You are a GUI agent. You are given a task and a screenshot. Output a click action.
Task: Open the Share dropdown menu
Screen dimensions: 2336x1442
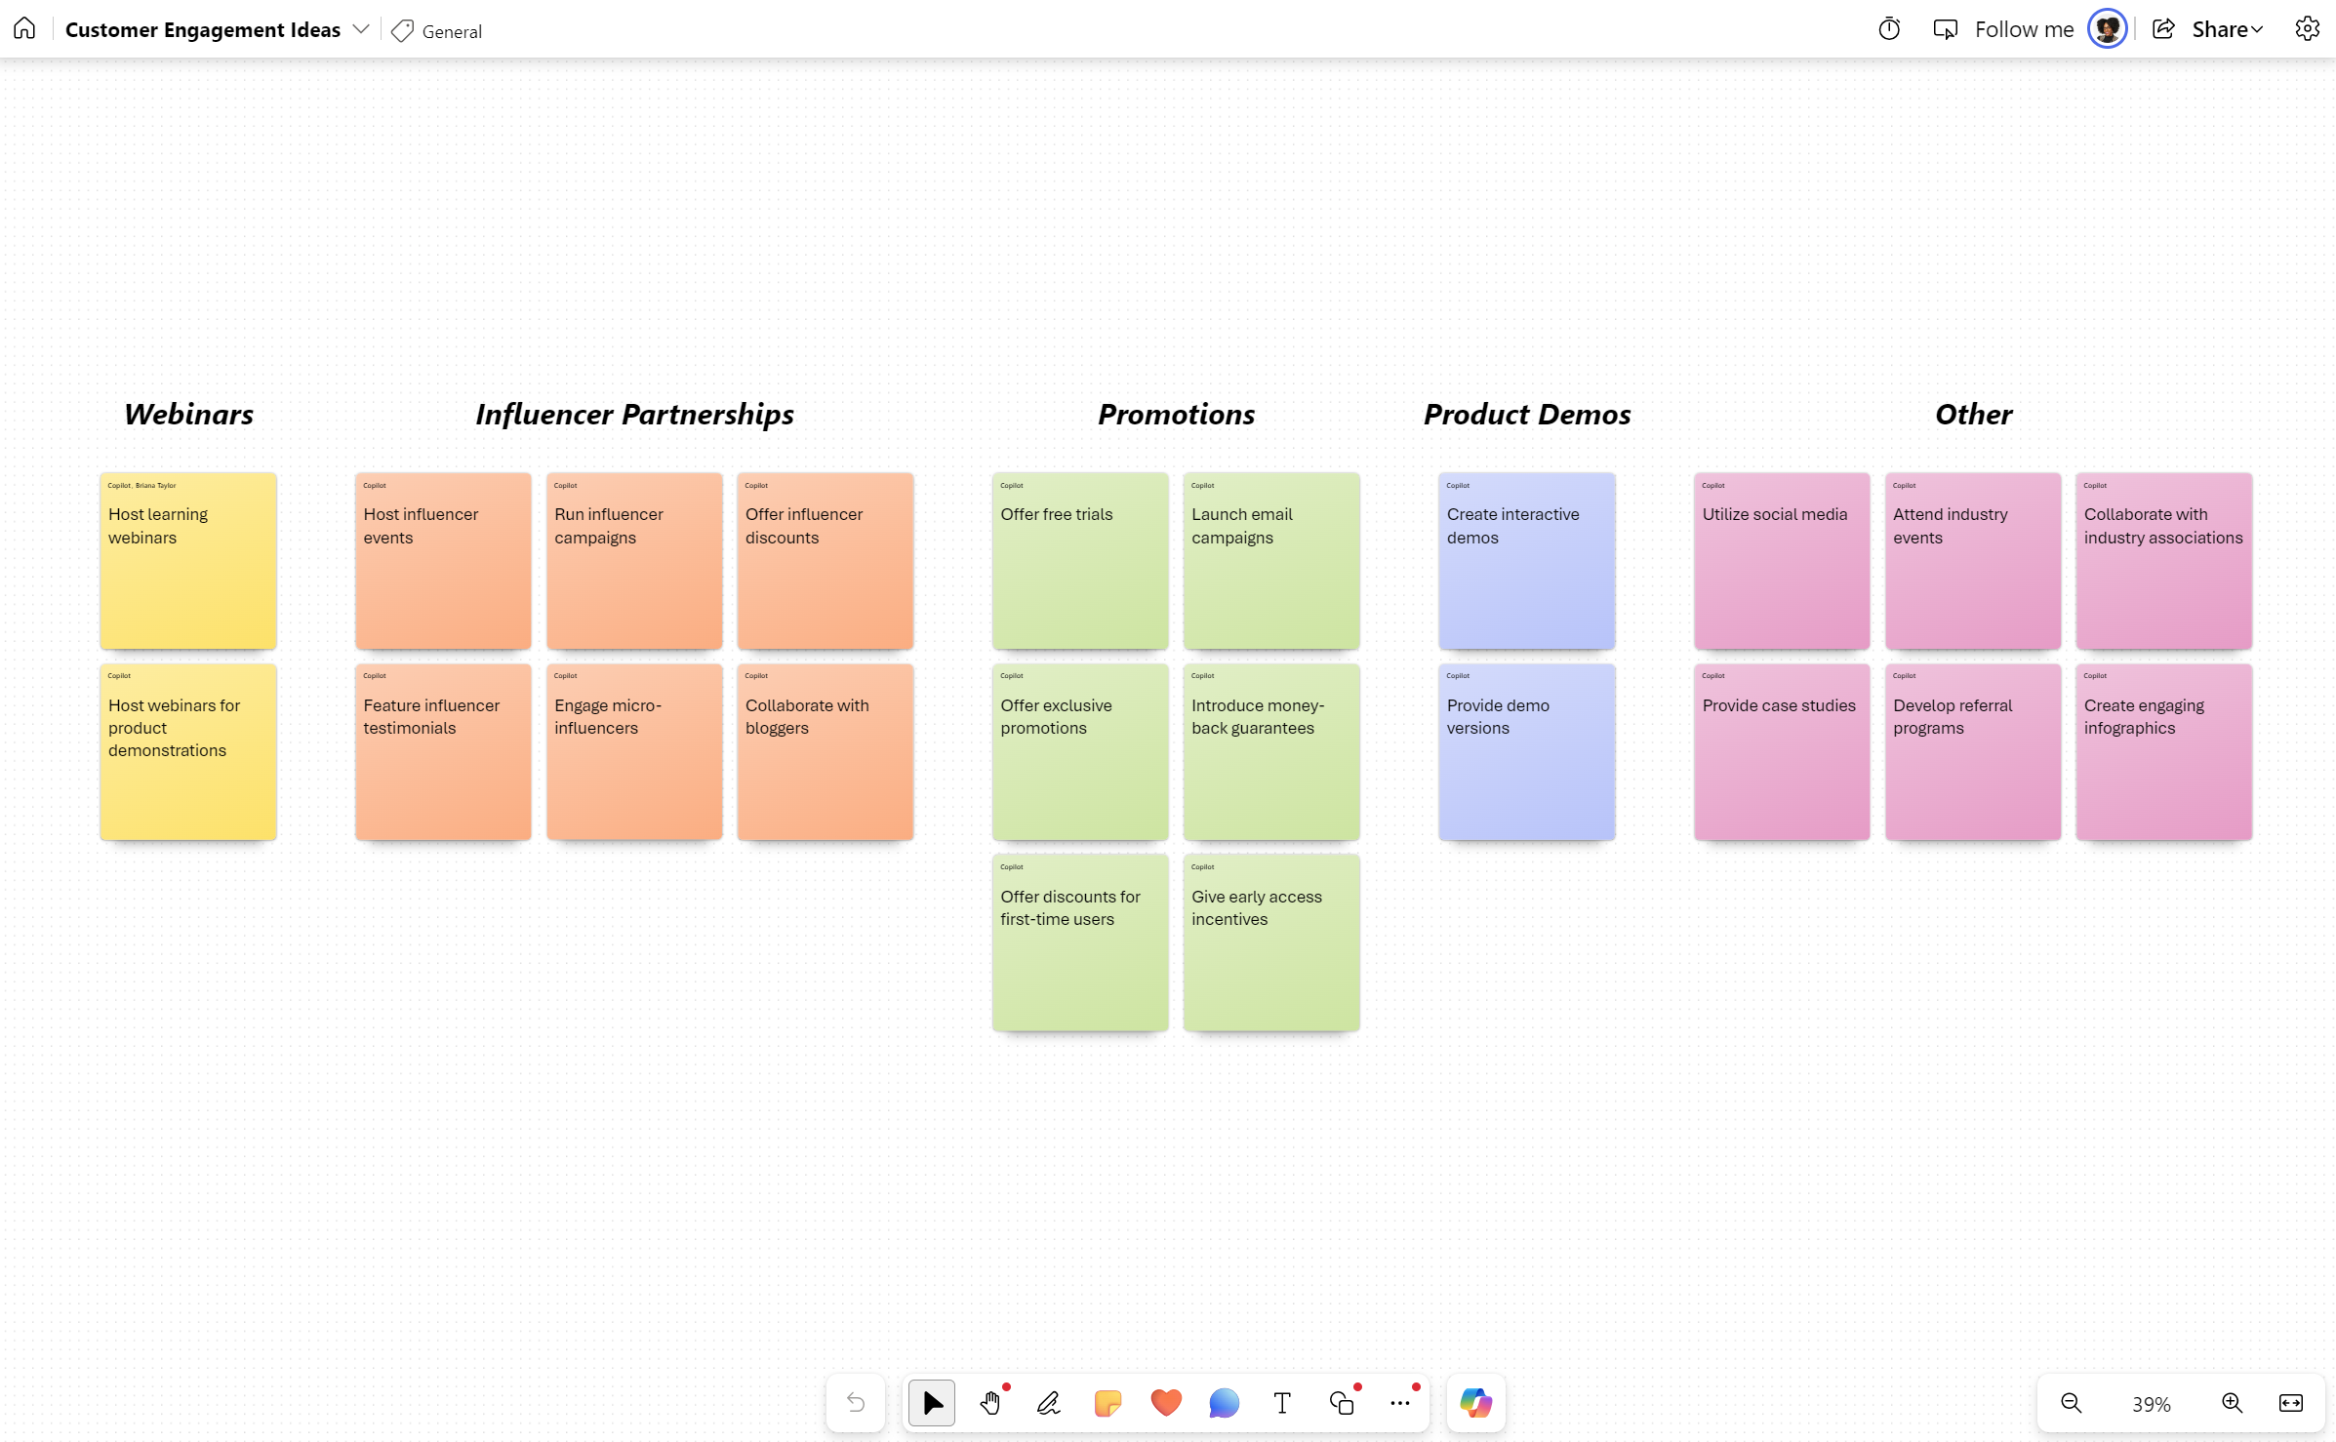tap(2228, 30)
